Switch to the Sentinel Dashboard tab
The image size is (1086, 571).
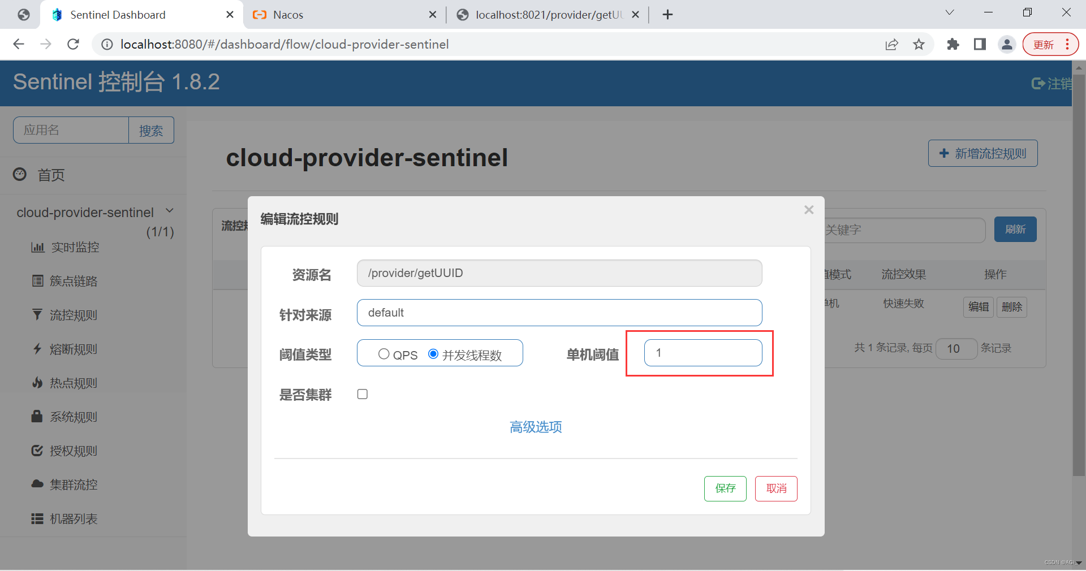click(x=140, y=15)
